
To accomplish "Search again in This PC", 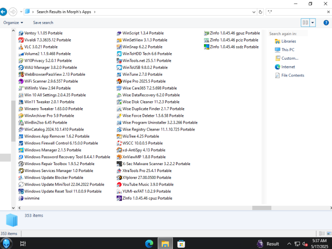I will [x=284, y=50].
